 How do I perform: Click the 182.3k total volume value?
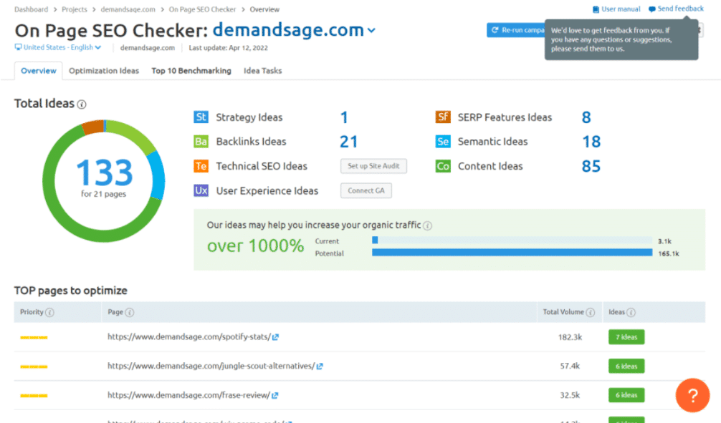pos(570,337)
